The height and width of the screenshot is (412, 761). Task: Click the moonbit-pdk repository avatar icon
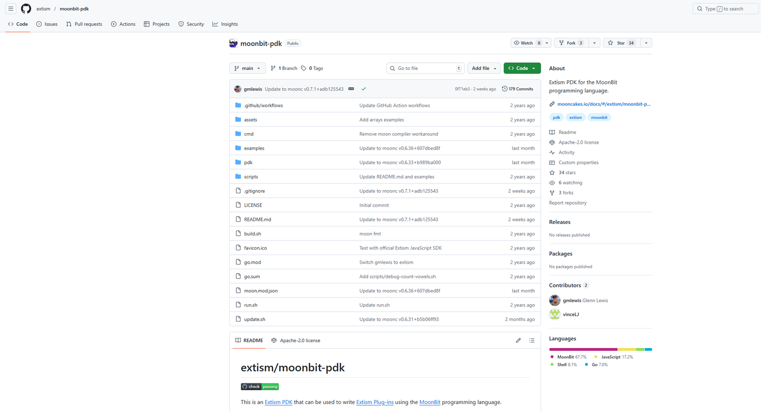(x=234, y=43)
